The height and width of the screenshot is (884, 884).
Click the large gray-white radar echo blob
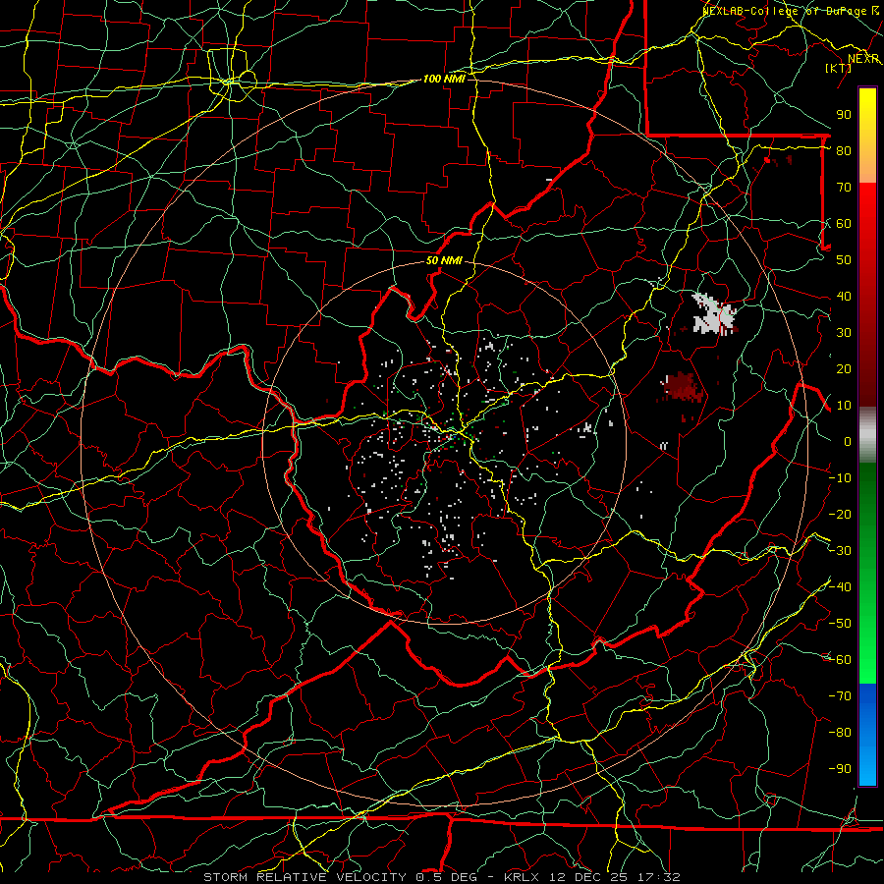713,313
